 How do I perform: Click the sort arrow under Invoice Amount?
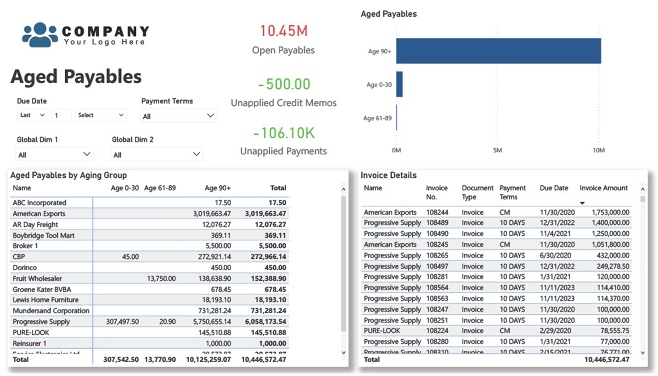pos(582,203)
